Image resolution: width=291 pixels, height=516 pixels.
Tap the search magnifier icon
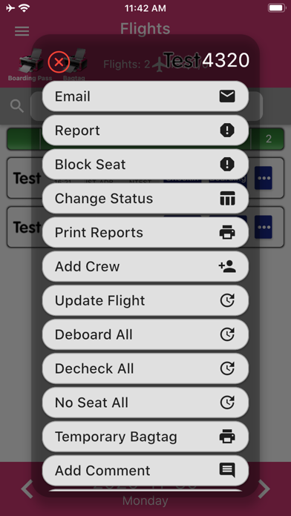click(17, 106)
